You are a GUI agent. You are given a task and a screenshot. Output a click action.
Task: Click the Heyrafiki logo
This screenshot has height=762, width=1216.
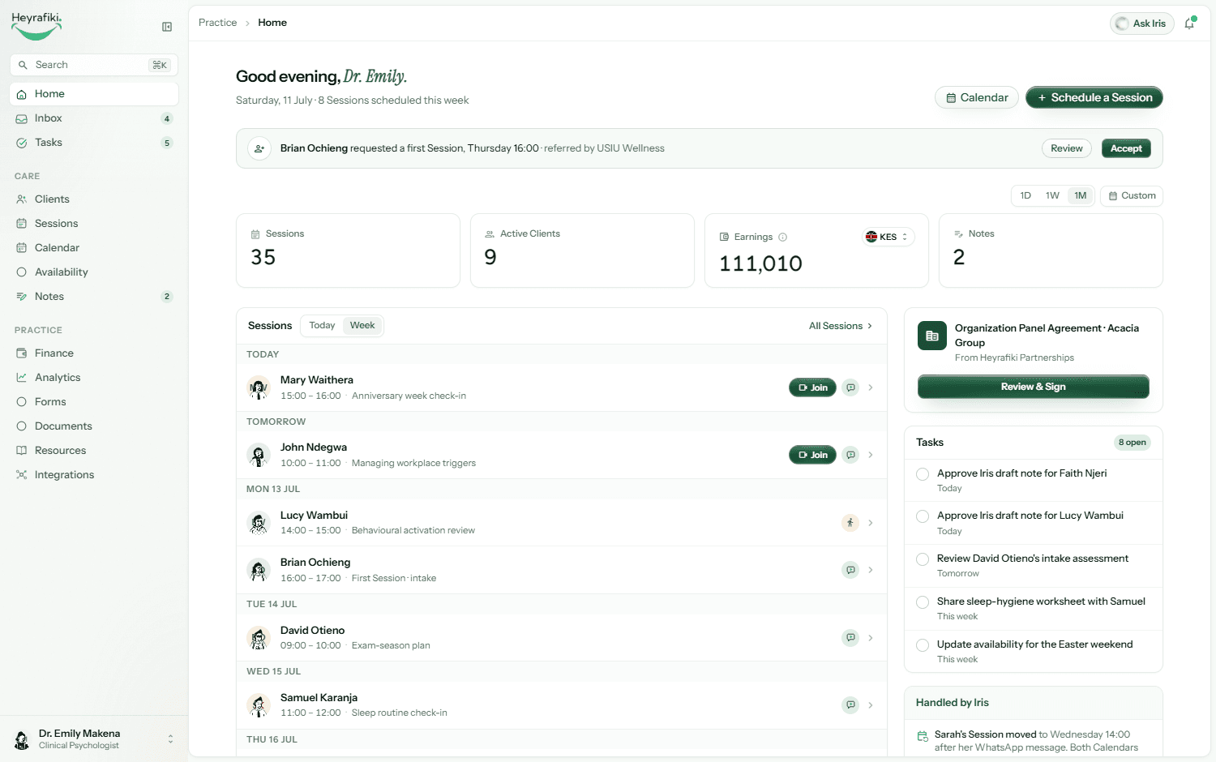pyautogui.click(x=36, y=26)
